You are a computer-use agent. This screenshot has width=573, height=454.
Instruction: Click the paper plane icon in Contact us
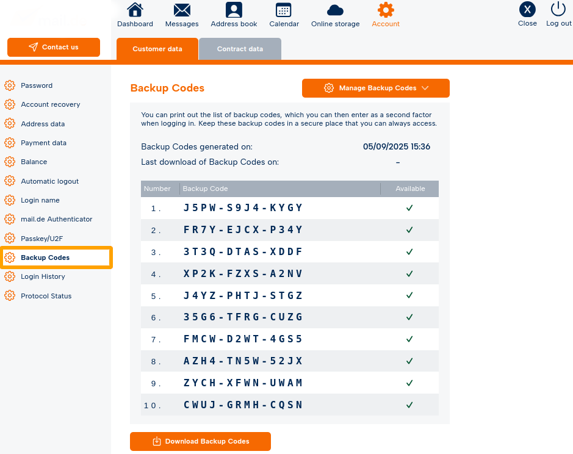[x=33, y=47]
